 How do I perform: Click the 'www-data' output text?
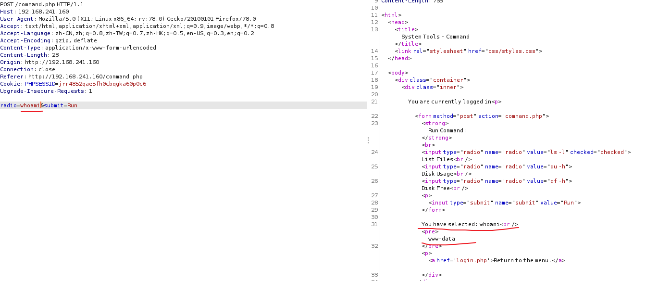pyautogui.click(x=441, y=239)
